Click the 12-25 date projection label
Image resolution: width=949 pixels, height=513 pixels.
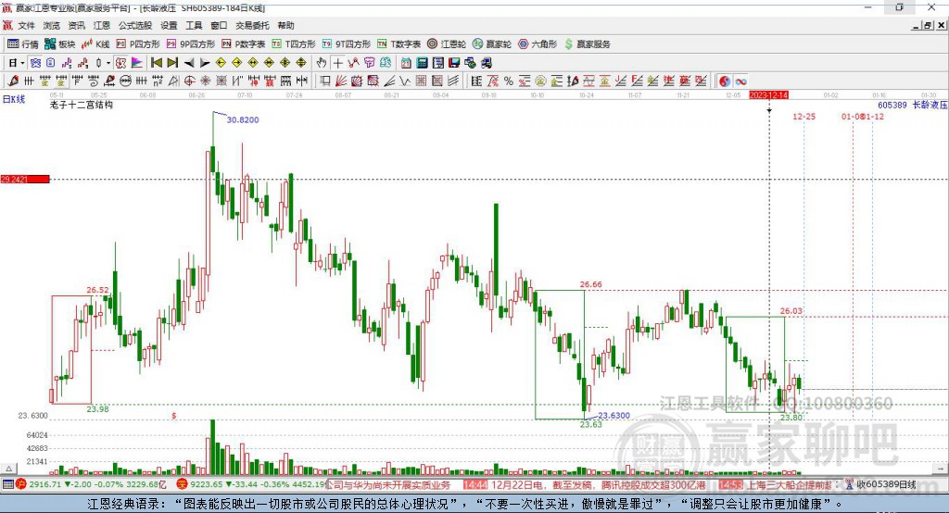tap(803, 116)
